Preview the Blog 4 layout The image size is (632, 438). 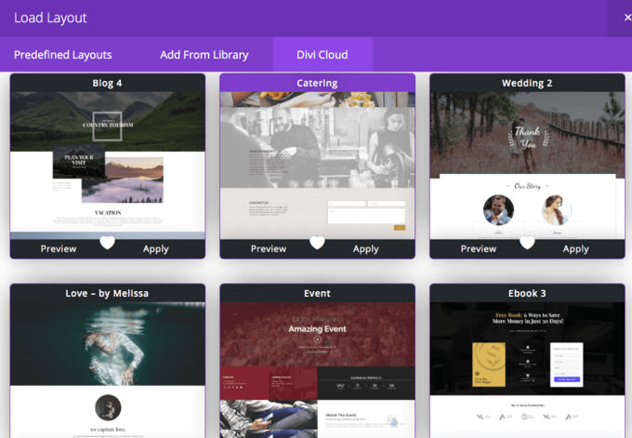coord(59,249)
